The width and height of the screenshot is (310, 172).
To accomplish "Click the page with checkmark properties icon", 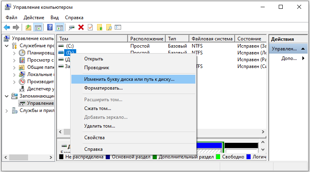I will coord(90,27).
